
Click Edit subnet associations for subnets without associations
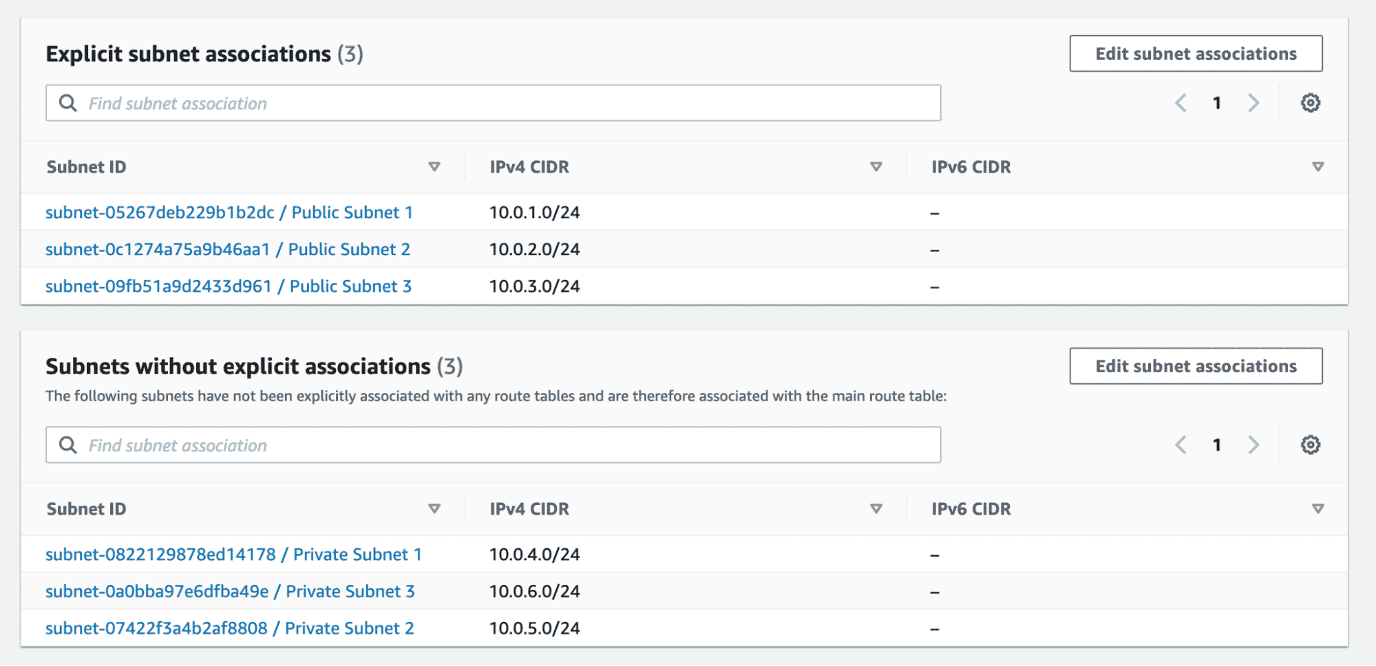point(1196,366)
